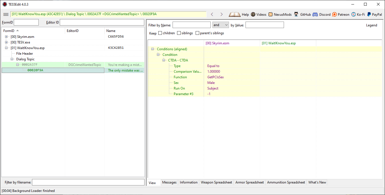Enable the Keep siblings checkbox
The height and width of the screenshot is (195, 385).
click(x=179, y=33)
